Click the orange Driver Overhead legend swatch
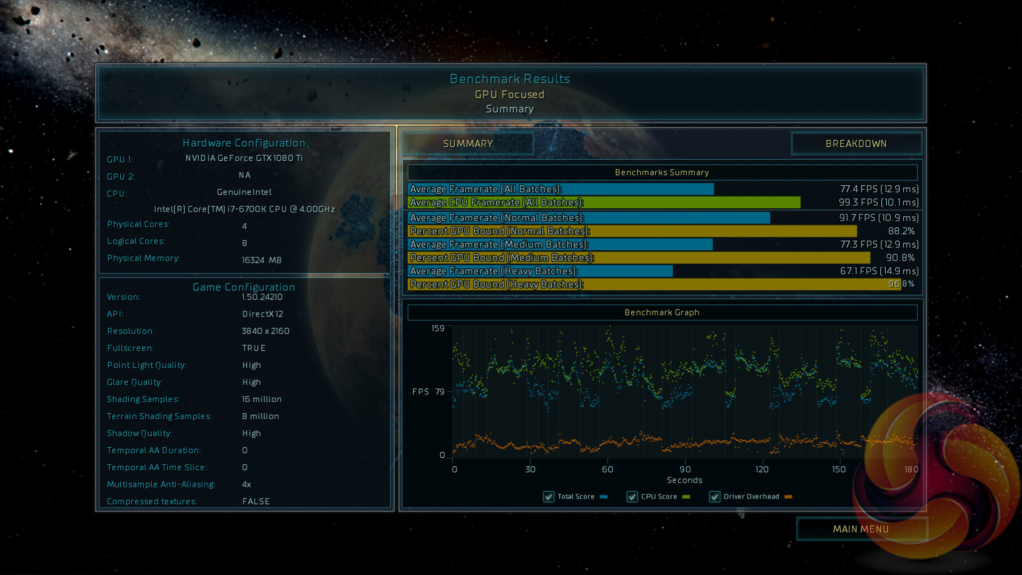 click(788, 497)
